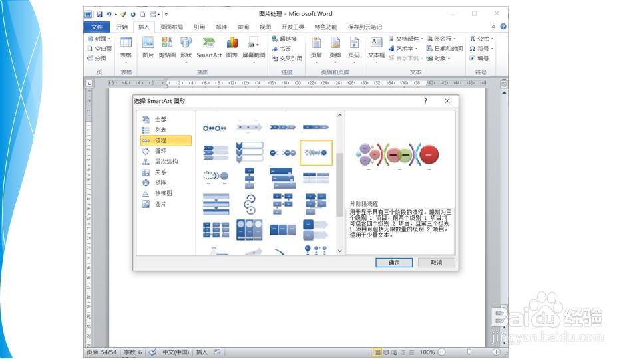Insert a Bookmark (书签)
The height and width of the screenshot is (359, 639).
pos(281,49)
